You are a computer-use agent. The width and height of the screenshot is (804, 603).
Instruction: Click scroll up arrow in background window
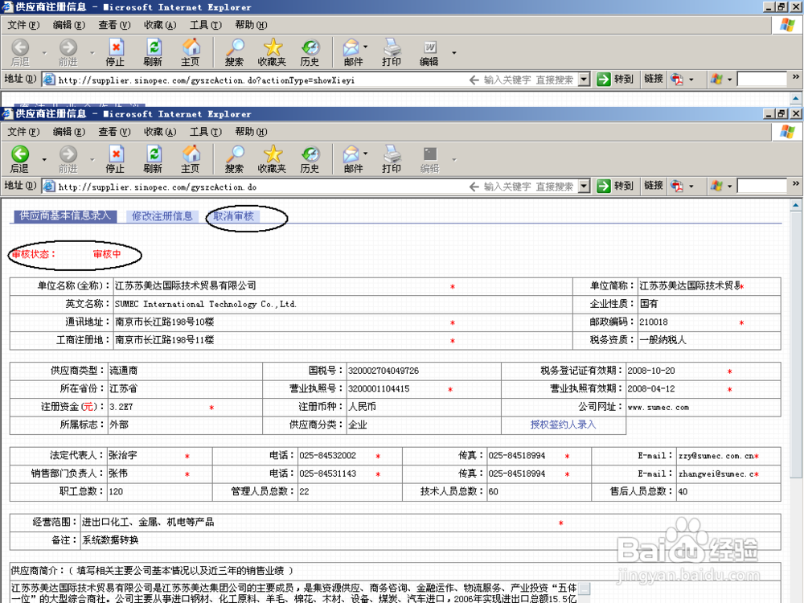pyautogui.click(x=796, y=98)
